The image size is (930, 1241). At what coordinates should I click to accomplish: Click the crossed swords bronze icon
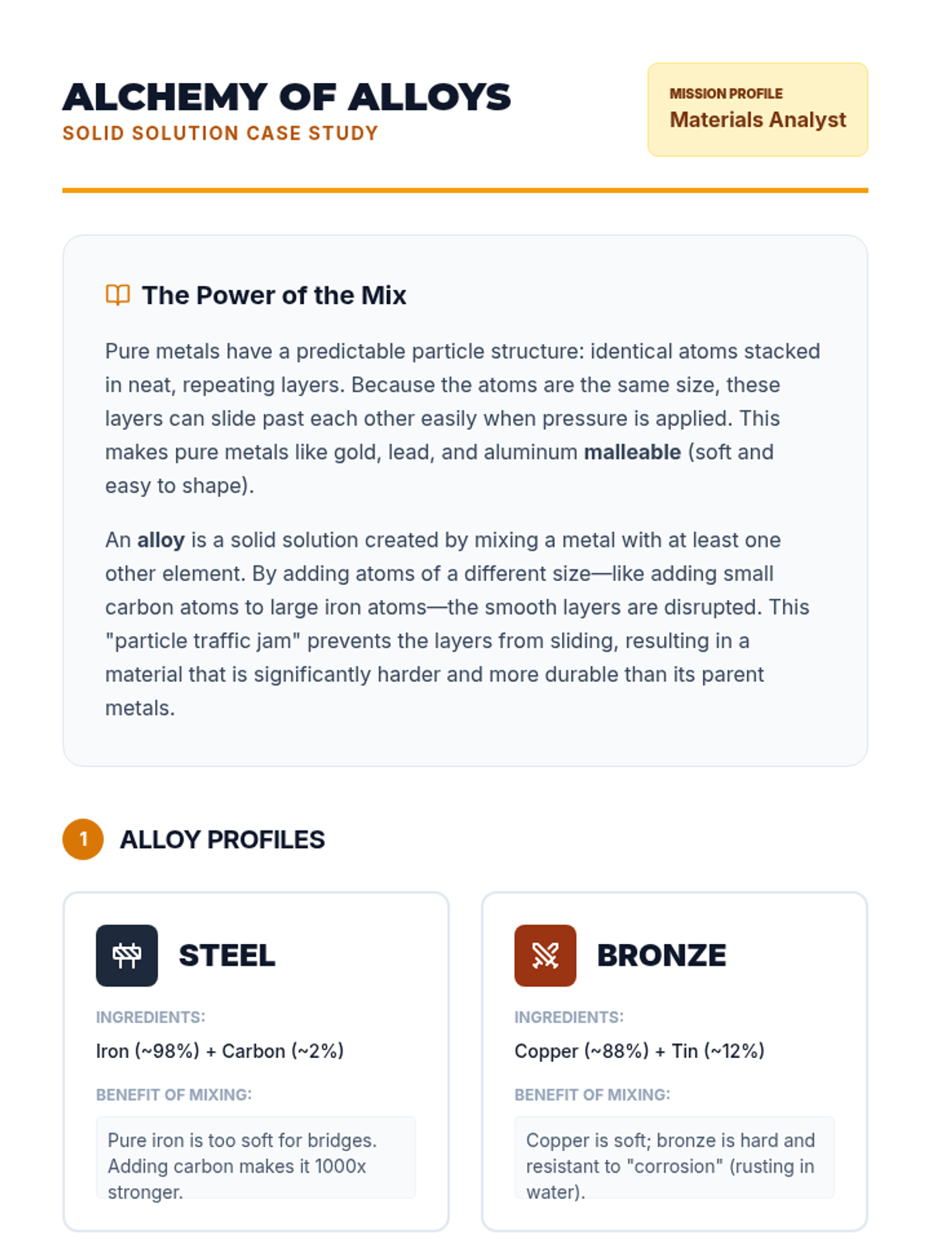click(546, 956)
